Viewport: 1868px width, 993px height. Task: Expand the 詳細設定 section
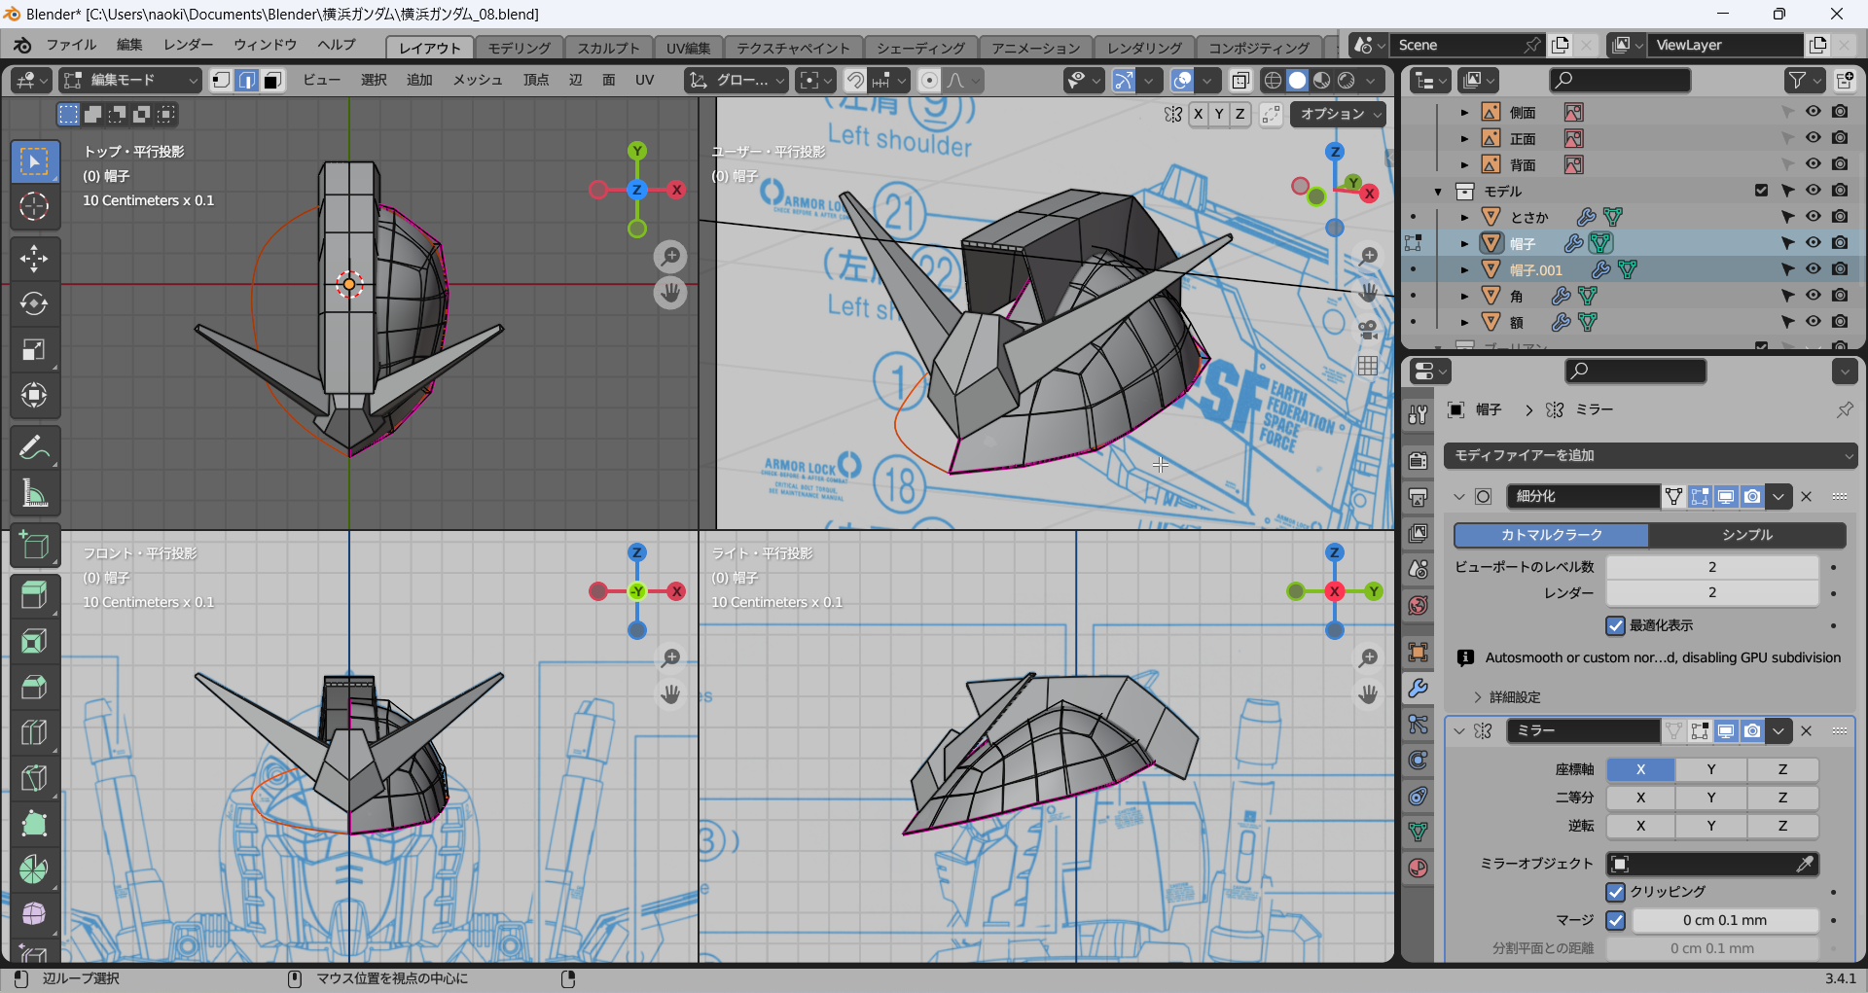tap(1514, 697)
